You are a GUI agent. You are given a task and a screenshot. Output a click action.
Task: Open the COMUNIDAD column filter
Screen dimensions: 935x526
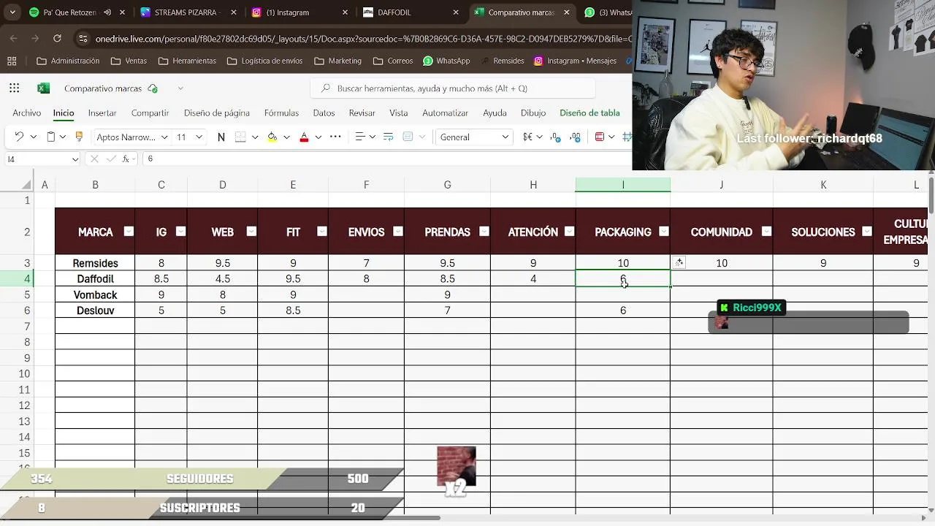tap(766, 232)
